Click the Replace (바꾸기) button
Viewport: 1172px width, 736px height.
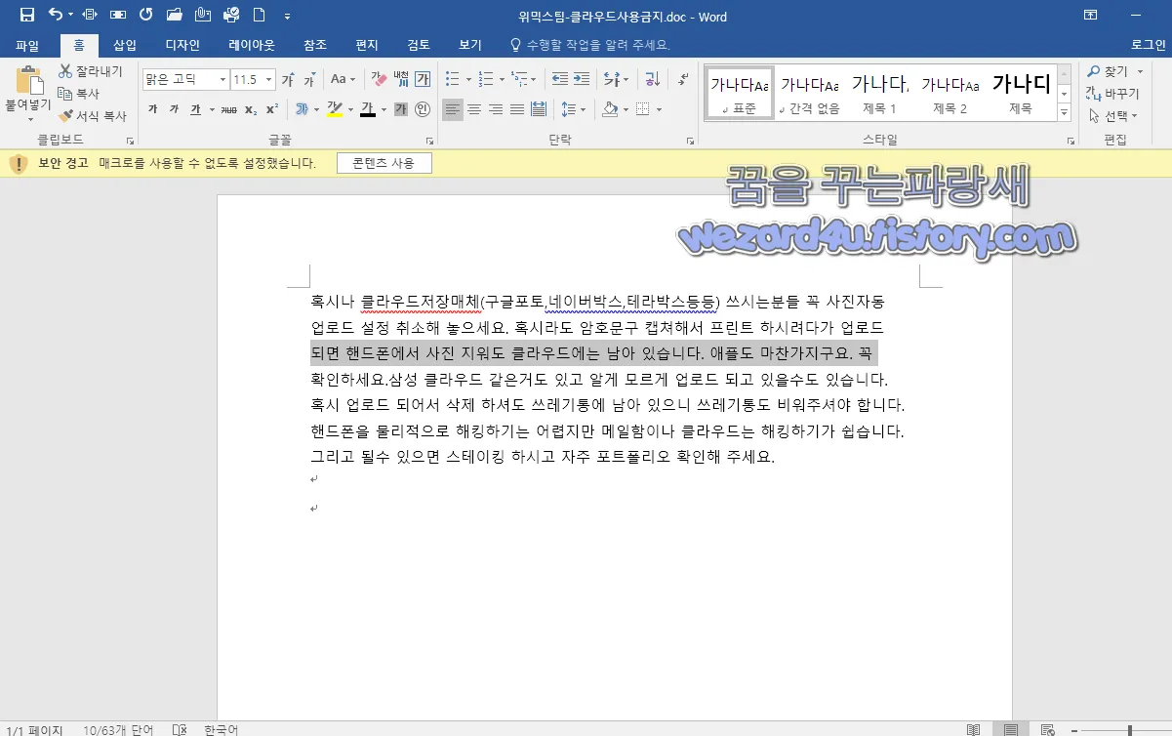tap(1112, 94)
